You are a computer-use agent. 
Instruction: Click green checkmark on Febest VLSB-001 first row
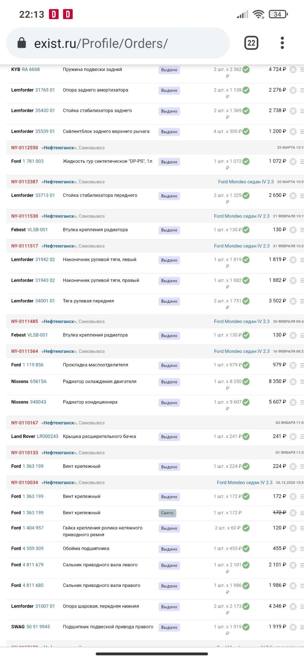[246, 230]
